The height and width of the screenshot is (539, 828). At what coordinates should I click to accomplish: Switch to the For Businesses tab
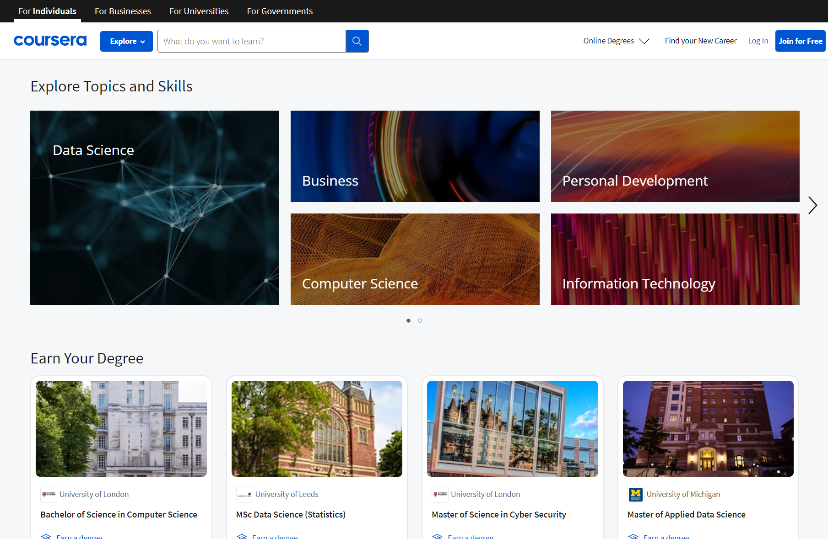click(123, 11)
